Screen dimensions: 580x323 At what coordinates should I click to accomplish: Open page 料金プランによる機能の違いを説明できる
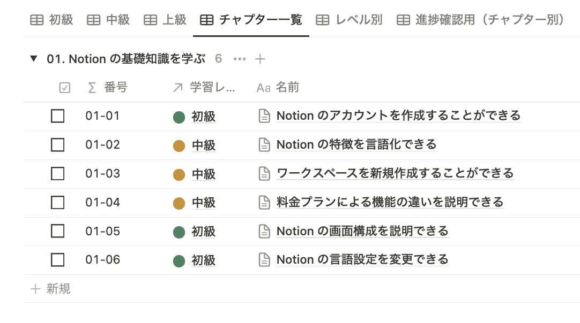pyautogui.click(x=390, y=202)
